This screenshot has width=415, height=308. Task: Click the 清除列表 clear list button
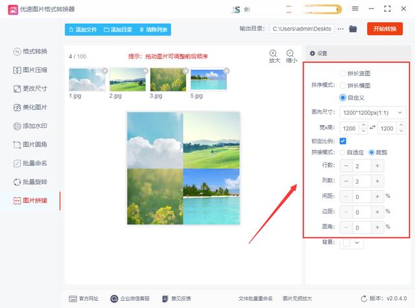pos(153,30)
